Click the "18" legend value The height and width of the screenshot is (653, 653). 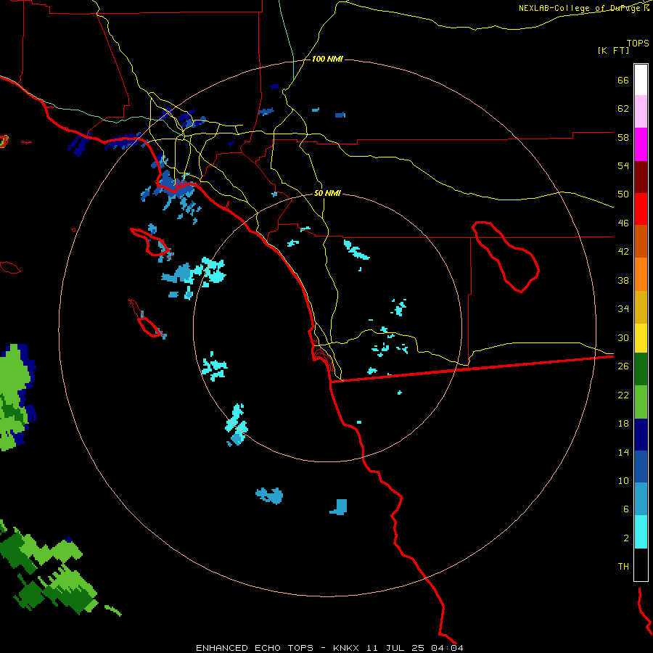pyautogui.click(x=623, y=424)
